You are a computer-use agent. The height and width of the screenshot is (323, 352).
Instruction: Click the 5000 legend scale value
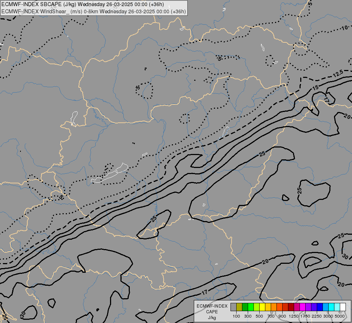pyautogui.click(x=340, y=316)
